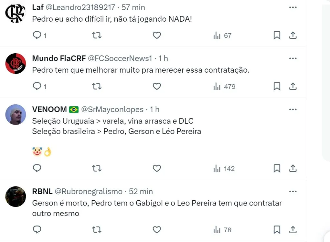This screenshot has width=330, height=242.
Task: Expand more menu on RBNL's tweet
Action: point(293,191)
